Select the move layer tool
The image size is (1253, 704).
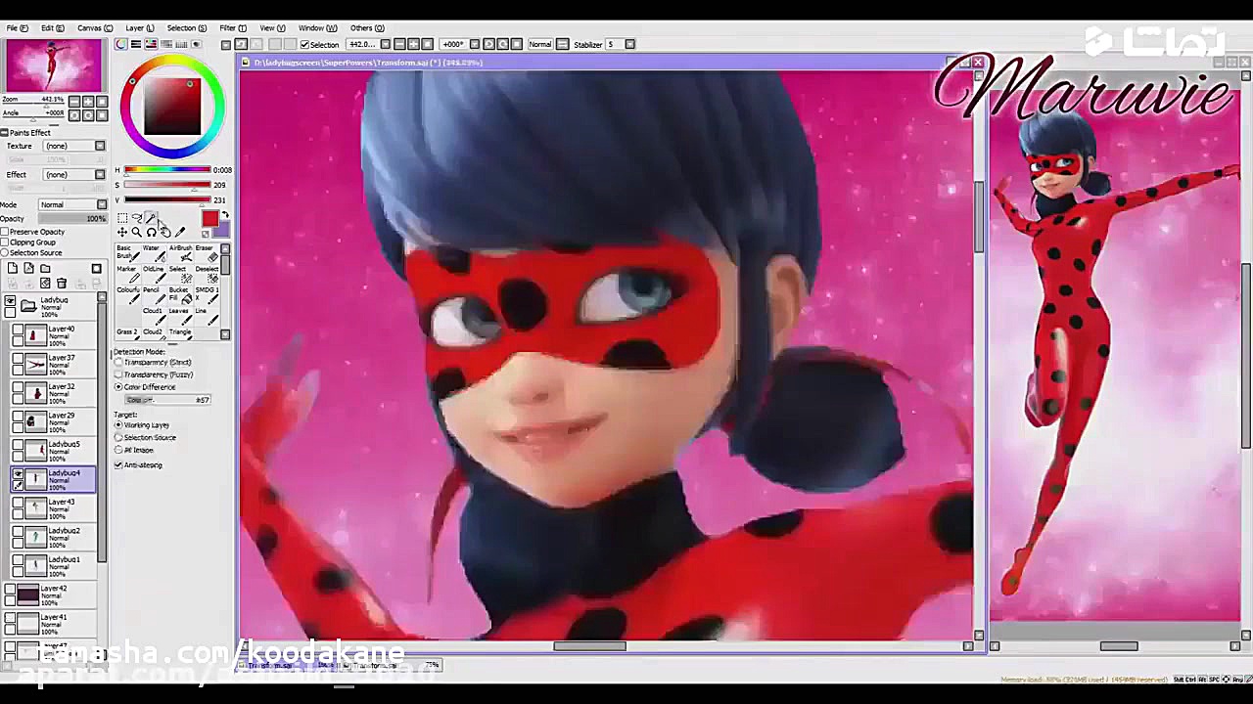[x=122, y=232]
